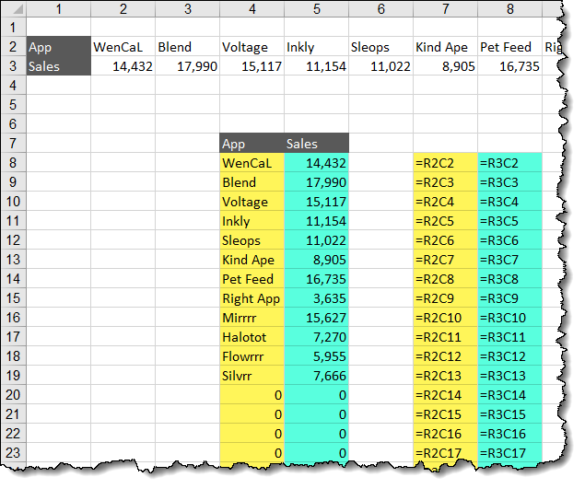Select row 20 header
The image size is (585, 489).
(x=13, y=395)
